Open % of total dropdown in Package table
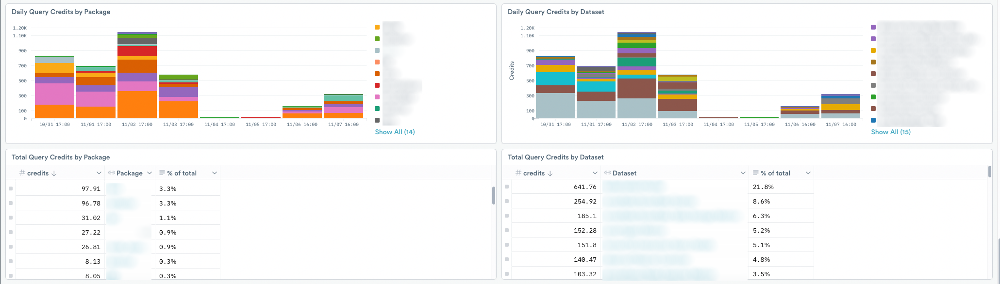1000x284 pixels. (x=215, y=173)
